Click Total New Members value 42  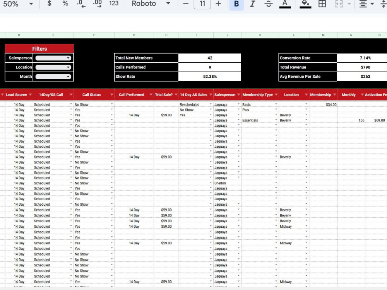pos(210,58)
